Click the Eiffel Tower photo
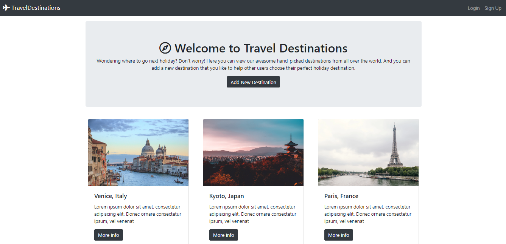This screenshot has height=244, width=506. pyautogui.click(x=368, y=152)
